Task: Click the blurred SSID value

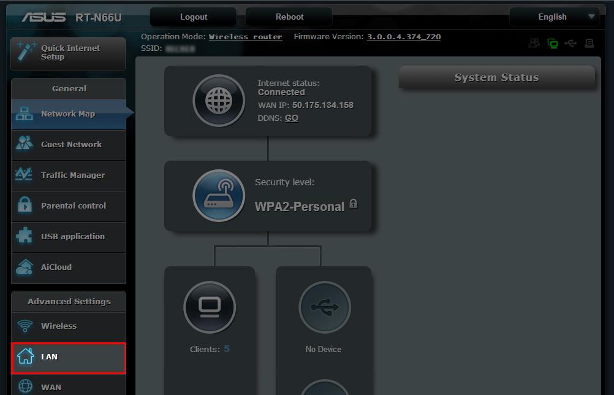Action: (180, 48)
